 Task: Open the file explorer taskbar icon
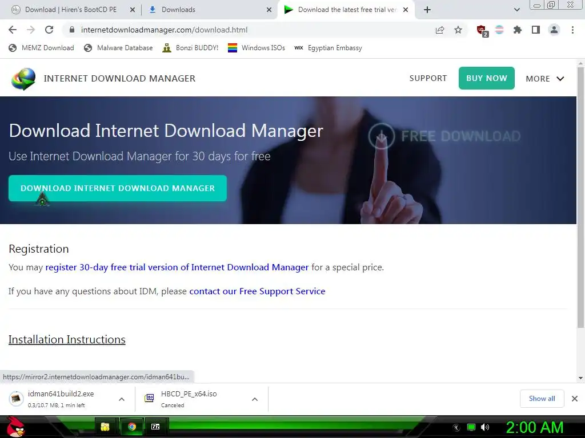click(105, 427)
